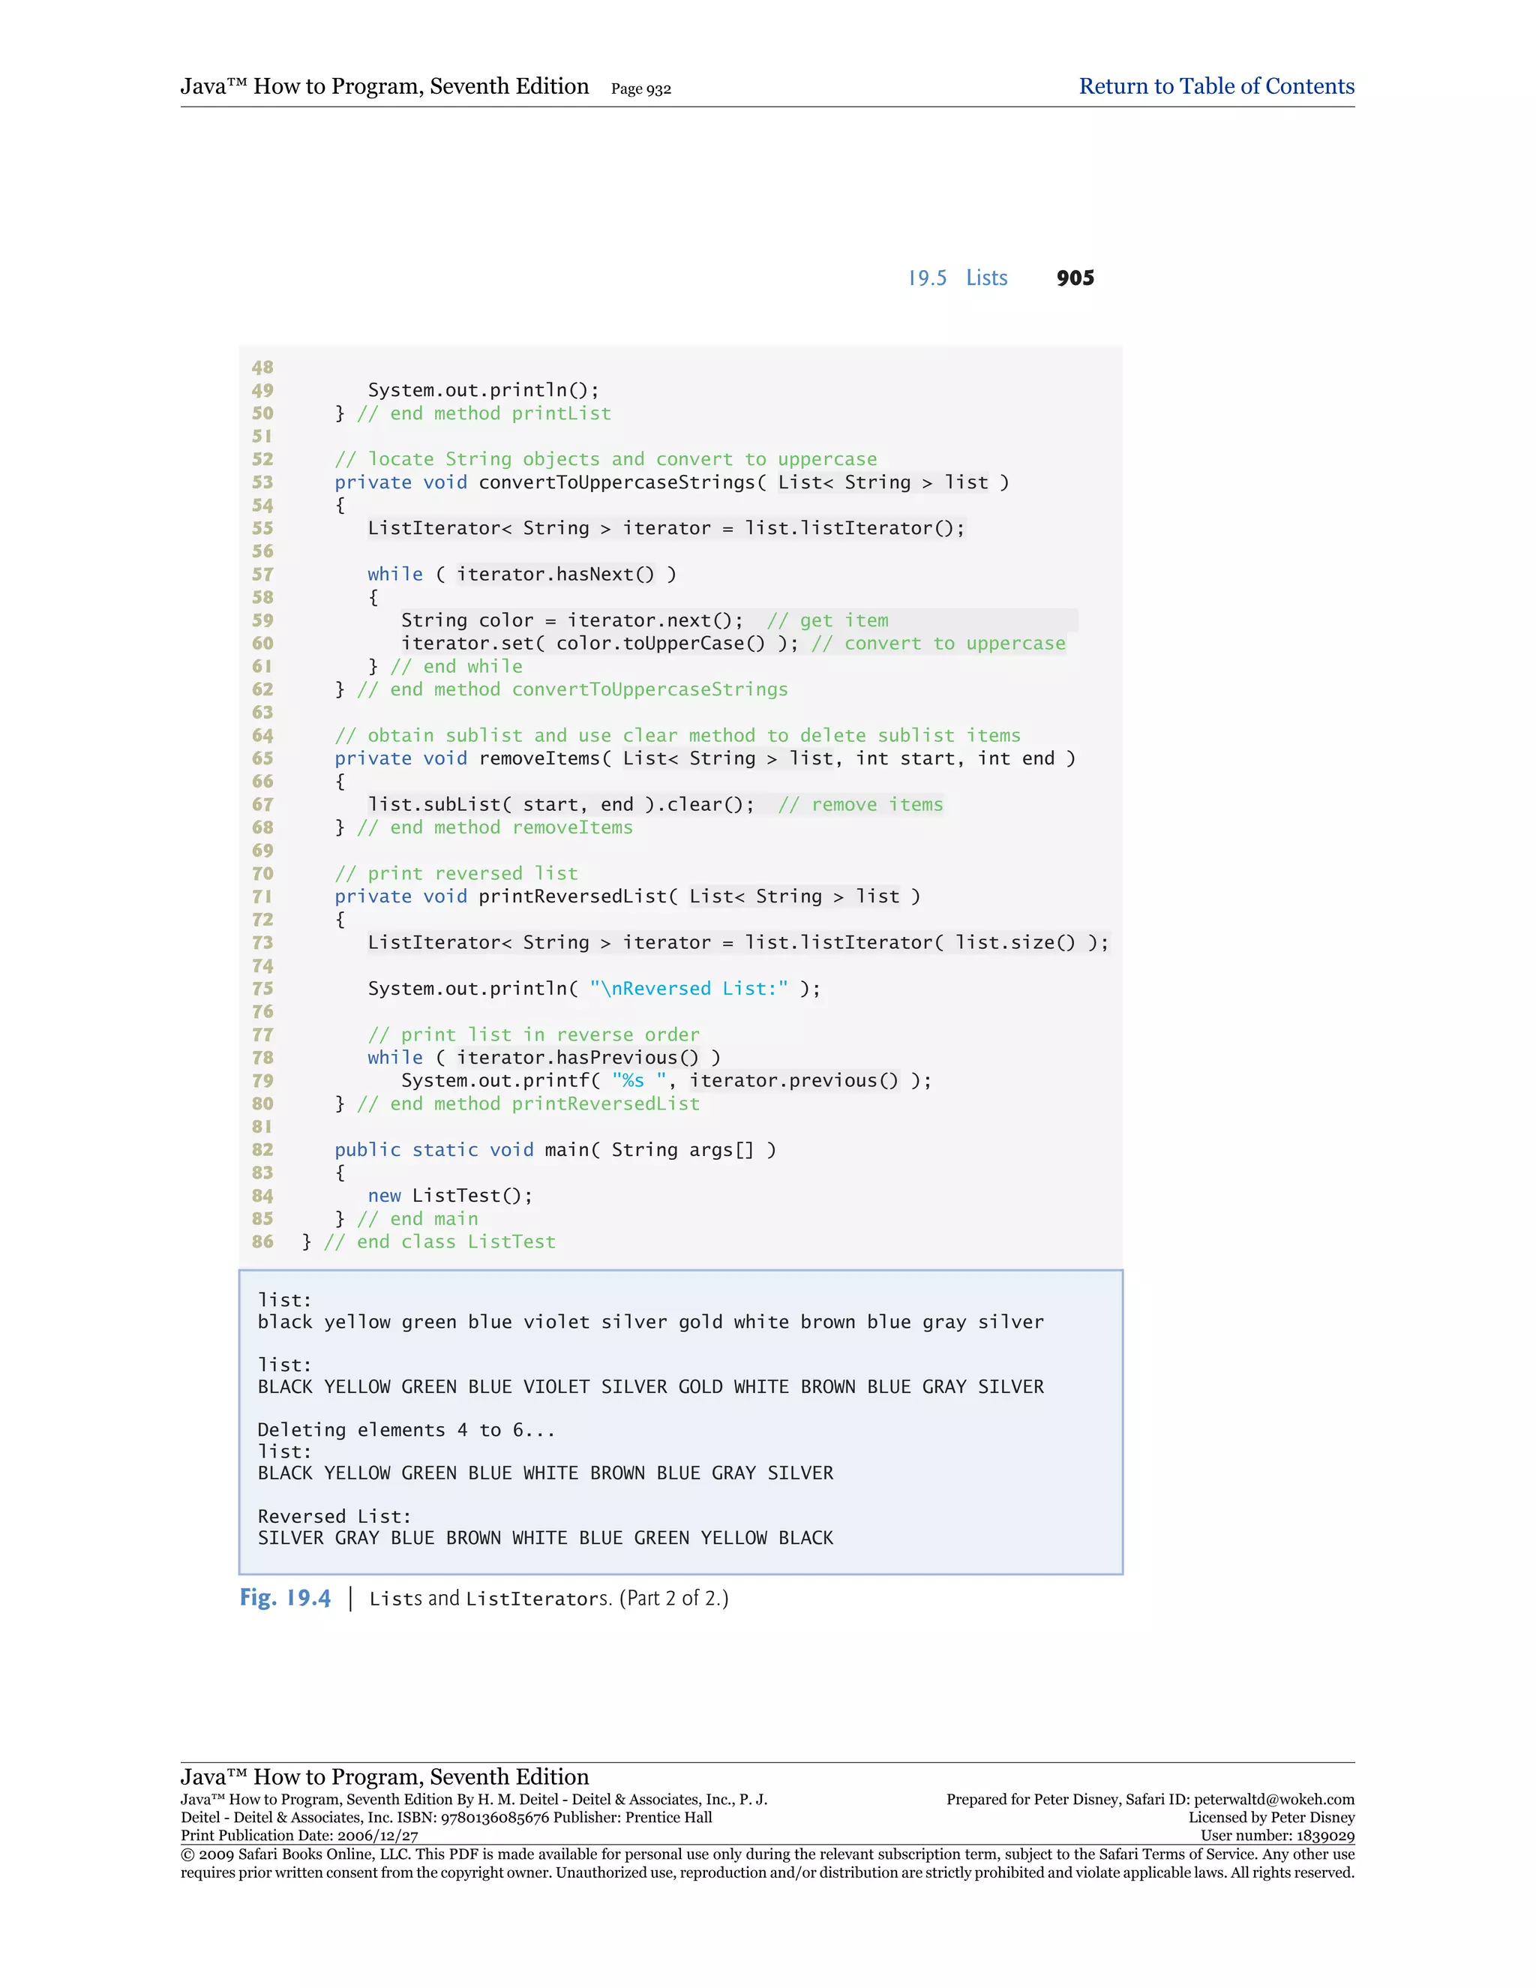Click the Reversed List output heading
This screenshot has height=1988, width=1536.
point(334,1516)
